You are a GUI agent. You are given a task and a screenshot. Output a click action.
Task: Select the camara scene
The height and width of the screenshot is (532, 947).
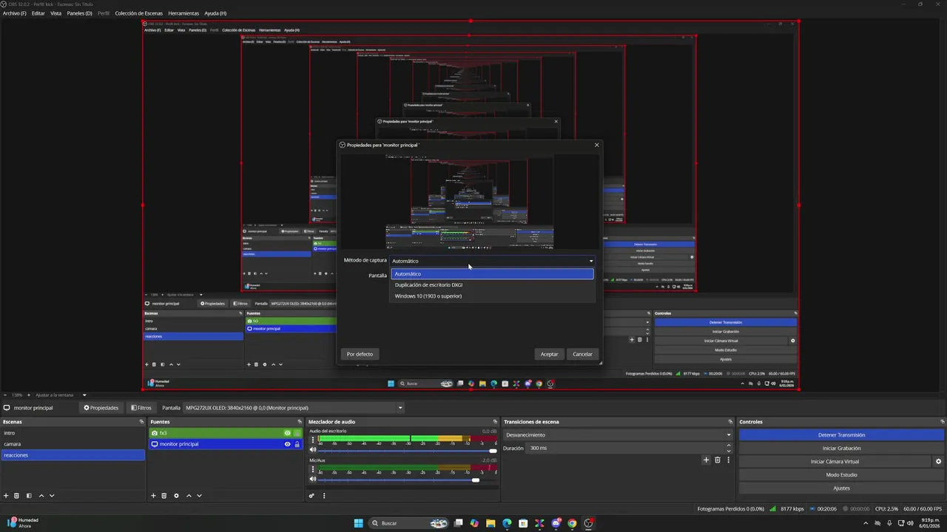[x=73, y=444]
